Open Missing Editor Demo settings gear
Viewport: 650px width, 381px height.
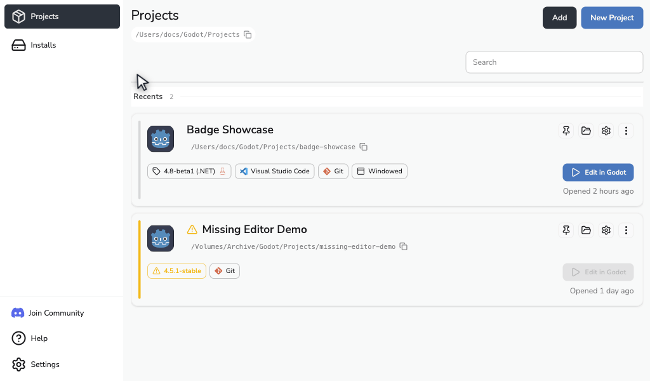pos(606,230)
